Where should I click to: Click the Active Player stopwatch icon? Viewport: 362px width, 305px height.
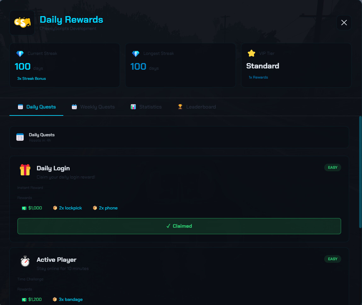point(25,261)
